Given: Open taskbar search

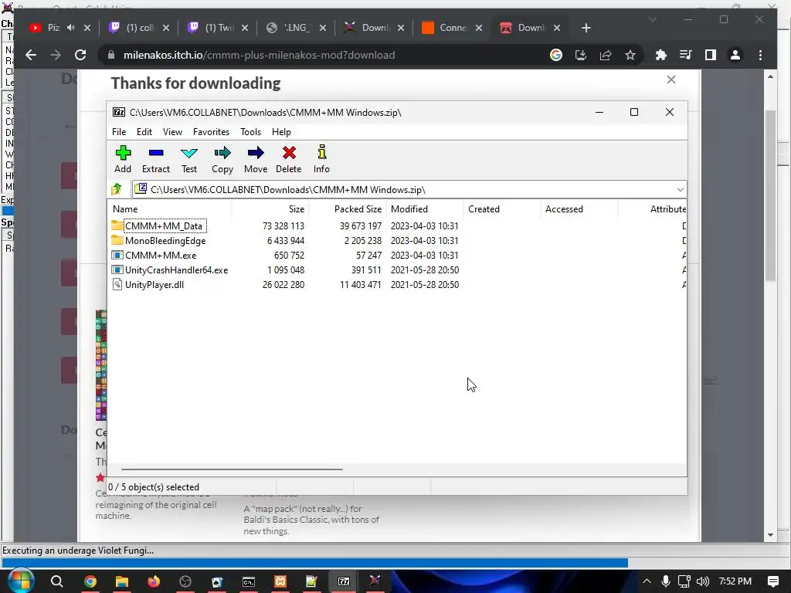Looking at the screenshot, I should click(x=57, y=581).
